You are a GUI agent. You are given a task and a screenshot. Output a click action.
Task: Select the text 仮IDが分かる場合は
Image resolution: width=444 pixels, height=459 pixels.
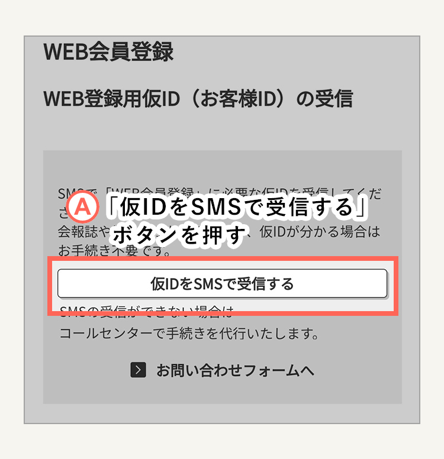(x=320, y=232)
